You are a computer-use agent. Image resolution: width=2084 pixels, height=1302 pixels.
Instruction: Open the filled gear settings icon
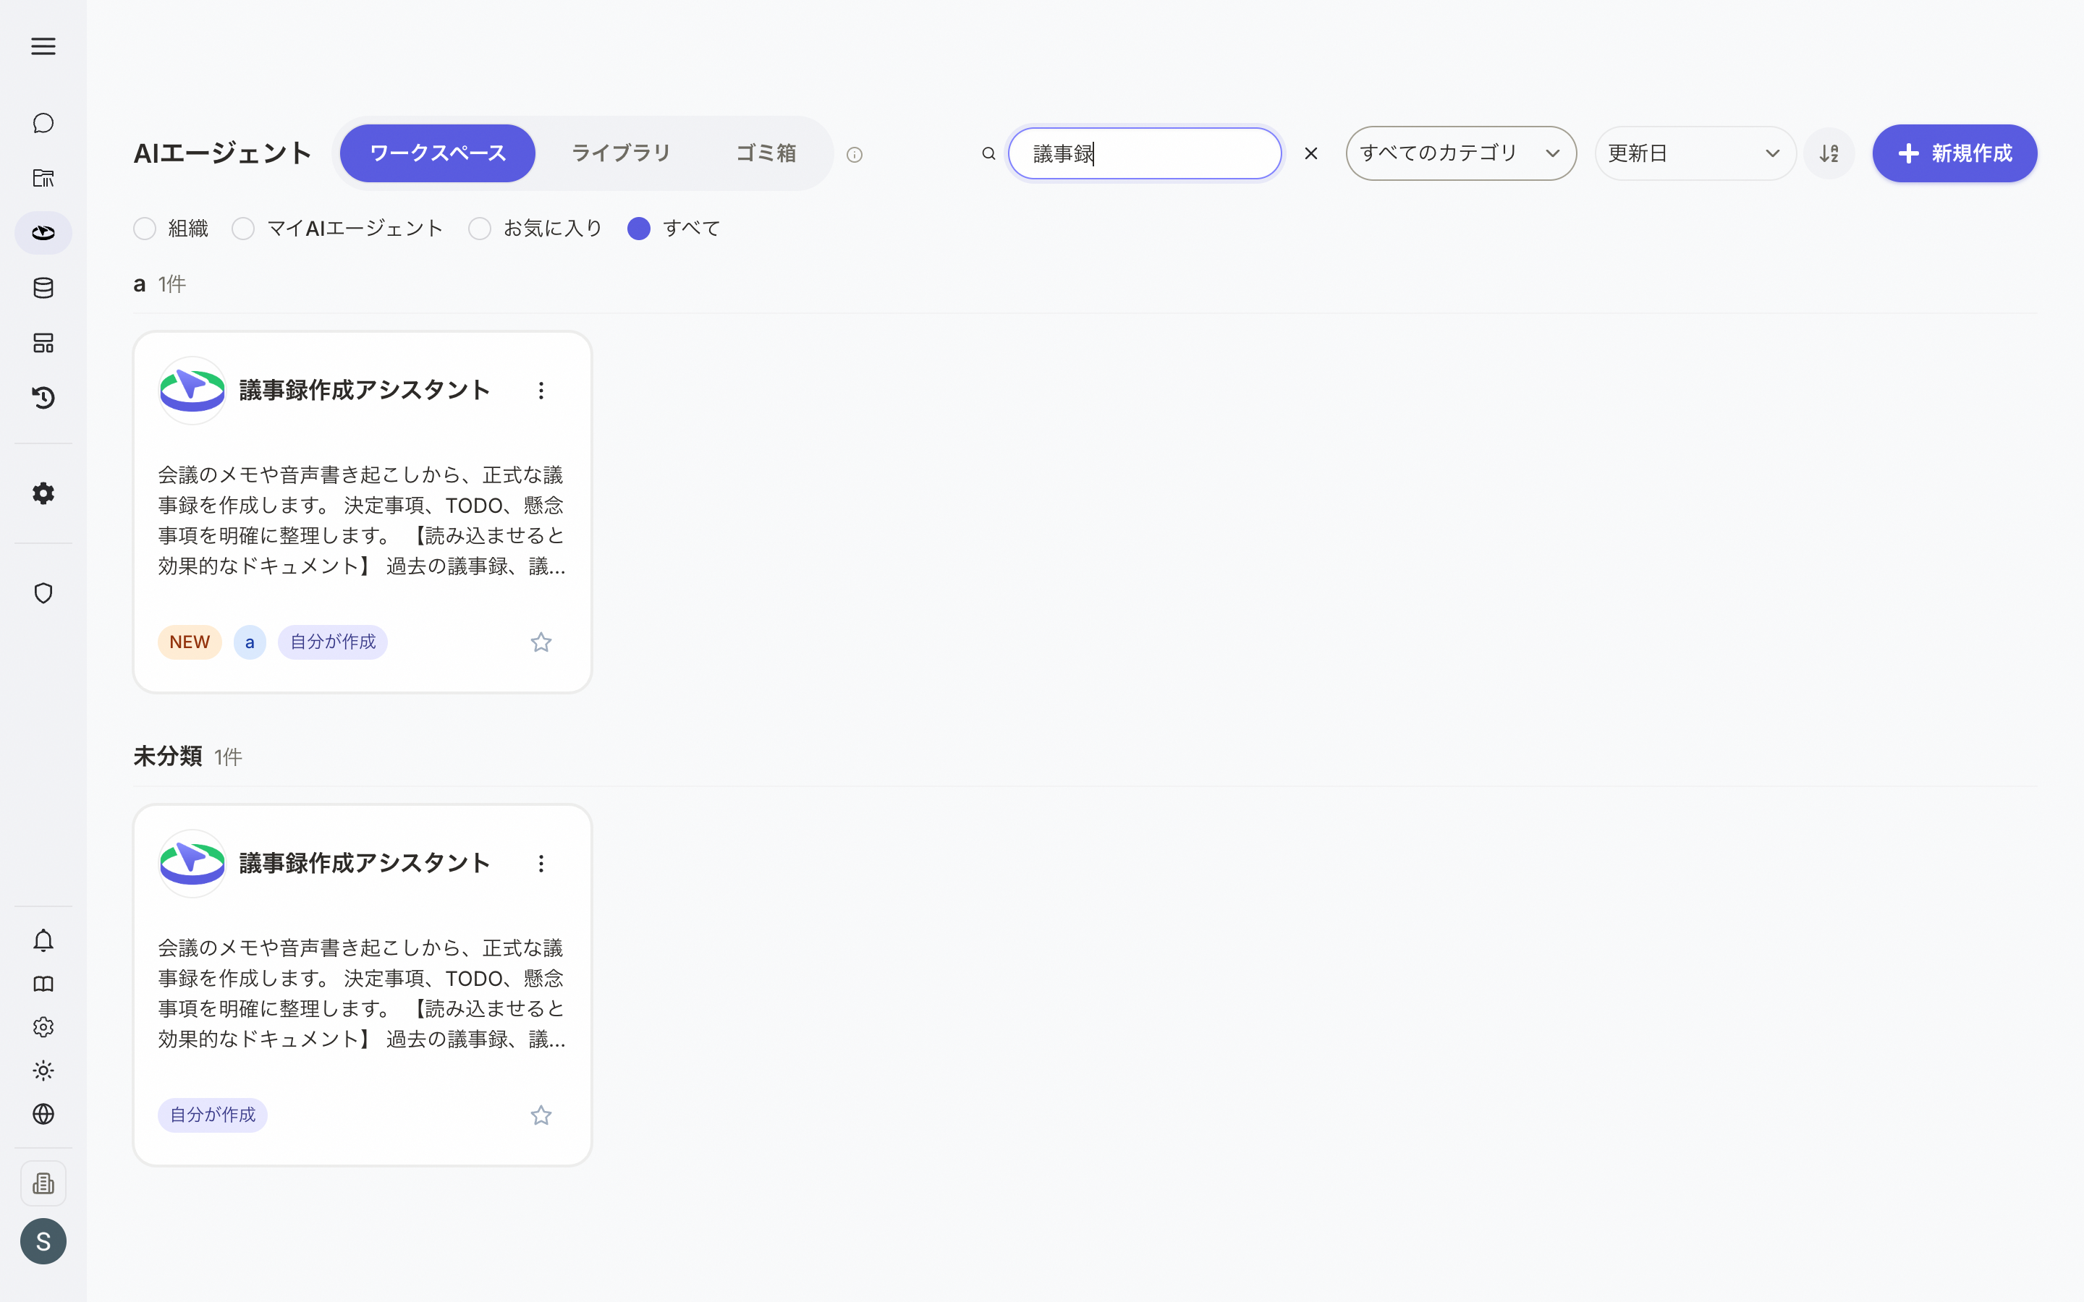coord(43,493)
